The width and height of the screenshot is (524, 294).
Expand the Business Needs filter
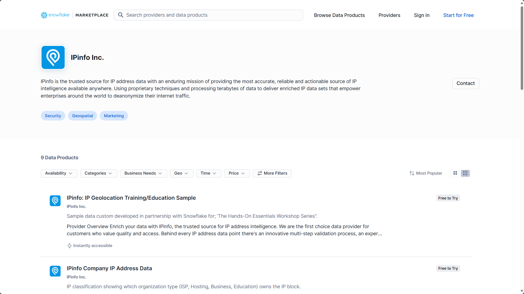143,173
